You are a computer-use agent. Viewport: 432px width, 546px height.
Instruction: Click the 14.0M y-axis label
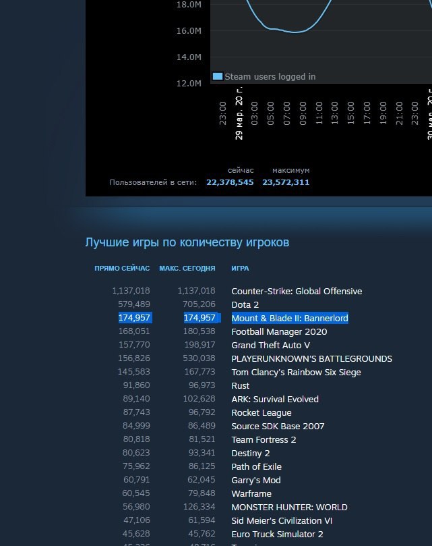tap(189, 57)
